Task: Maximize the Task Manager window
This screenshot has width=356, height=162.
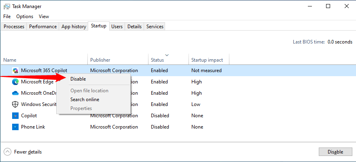Action: (x=328, y=6)
